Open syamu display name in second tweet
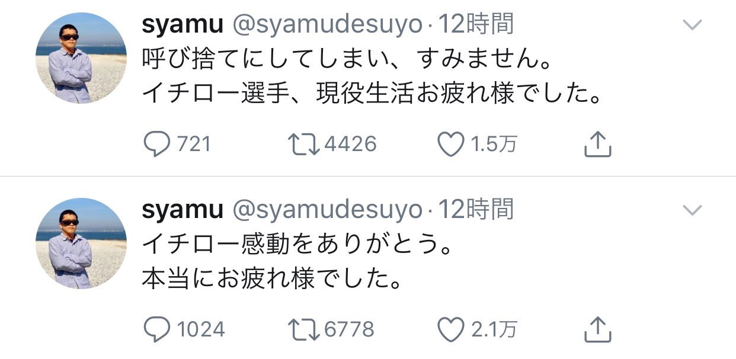Viewport: 736px width, 359px height. (x=183, y=210)
